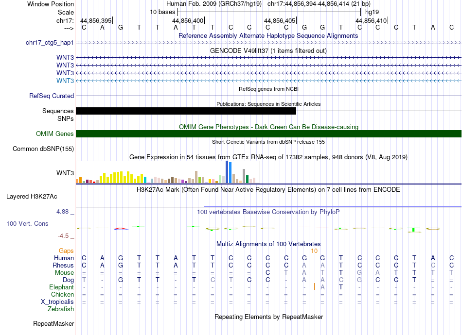
Task: Click the H3K27Ac Mark track title
Action: click(268, 189)
